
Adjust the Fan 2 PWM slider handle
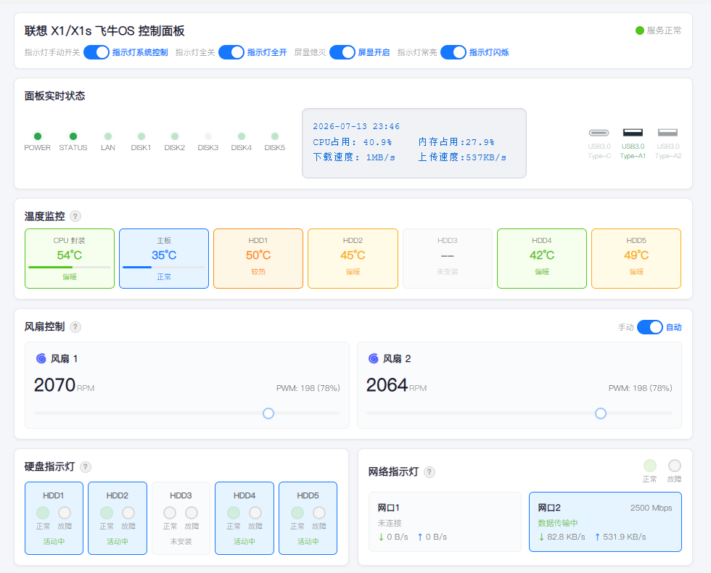(x=601, y=413)
